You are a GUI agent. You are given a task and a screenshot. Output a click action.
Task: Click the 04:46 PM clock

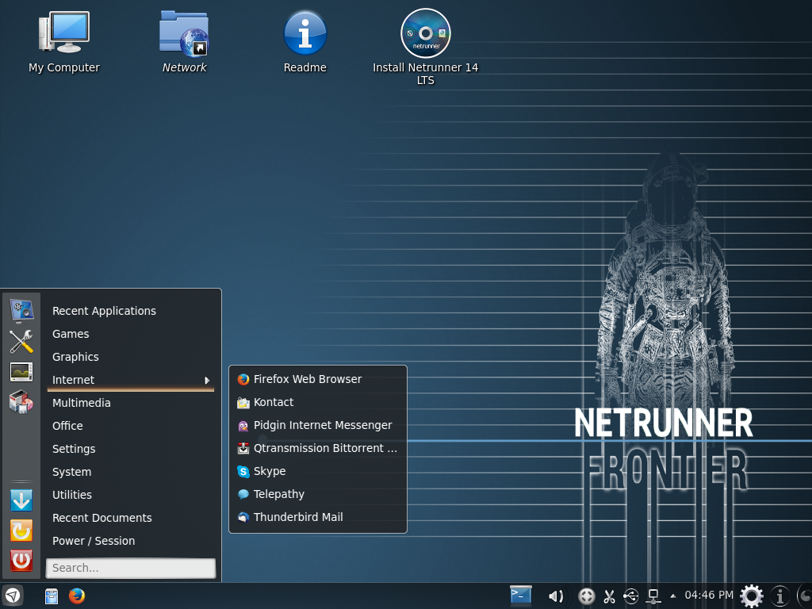(709, 596)
